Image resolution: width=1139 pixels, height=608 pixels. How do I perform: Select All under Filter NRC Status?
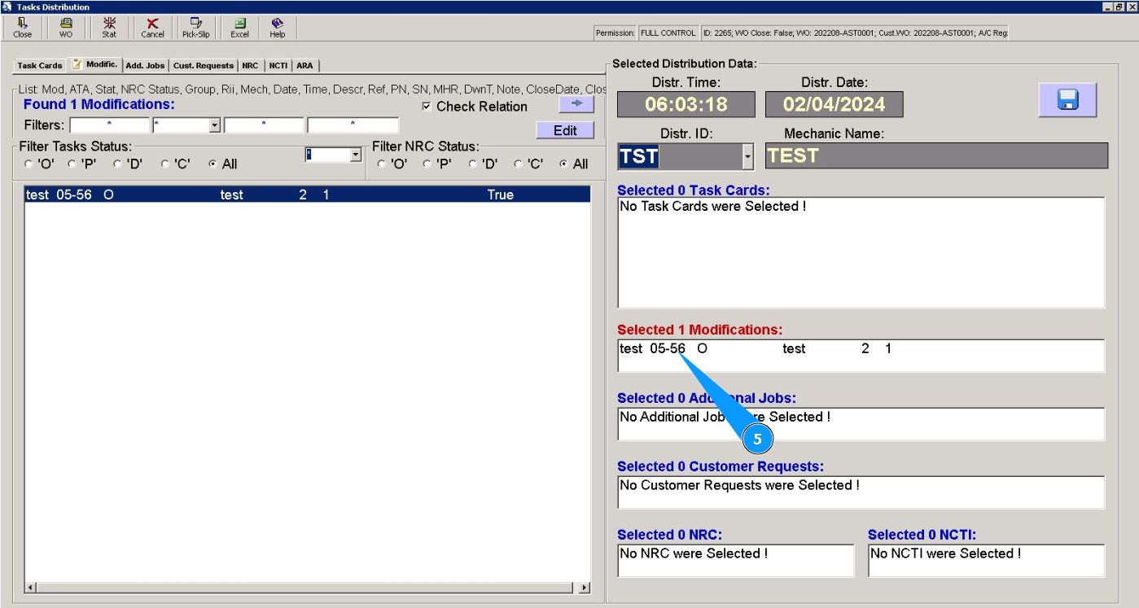563,164
